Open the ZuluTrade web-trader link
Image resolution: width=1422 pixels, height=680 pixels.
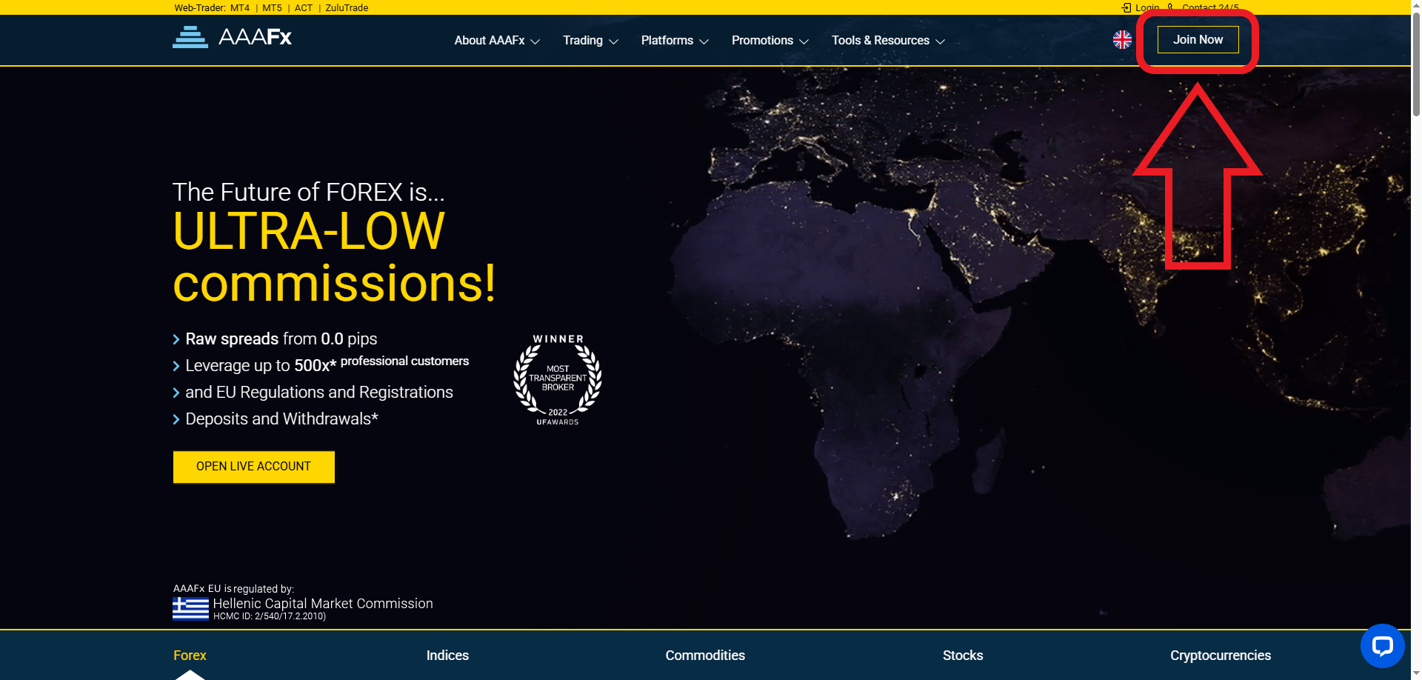[347, 8]
